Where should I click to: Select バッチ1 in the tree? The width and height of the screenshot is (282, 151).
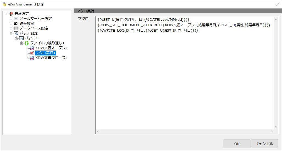(x=31, y=38)
